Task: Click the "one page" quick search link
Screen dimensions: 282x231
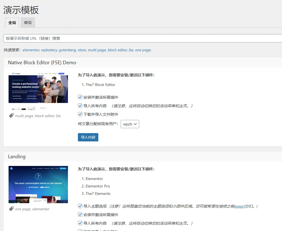Action: 143,50
